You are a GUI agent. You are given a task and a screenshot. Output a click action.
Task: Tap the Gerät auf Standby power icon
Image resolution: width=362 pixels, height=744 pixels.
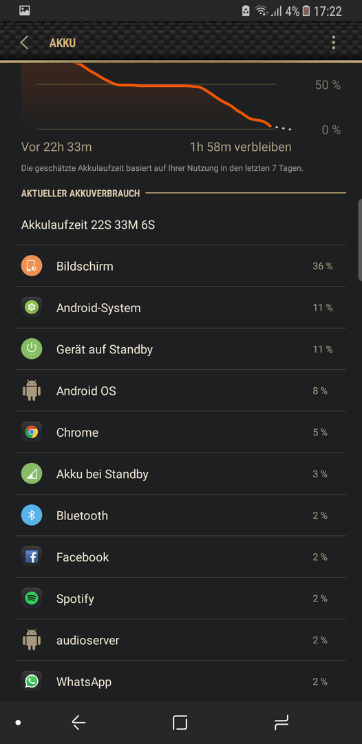click(32, 349)
